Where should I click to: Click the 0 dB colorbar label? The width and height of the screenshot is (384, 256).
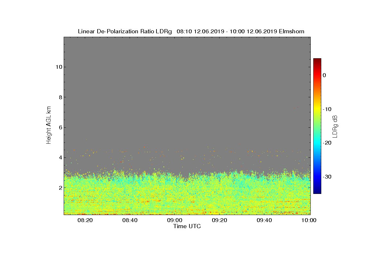[324, 75]
